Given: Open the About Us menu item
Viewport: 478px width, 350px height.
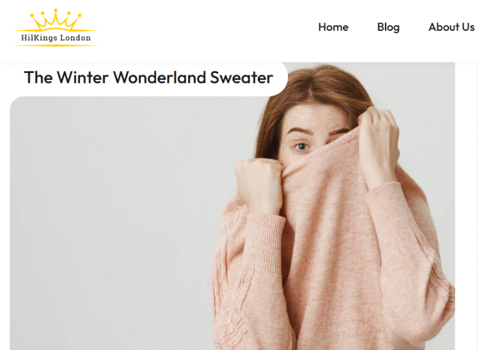Looking at the screenshot, I should click(x=452, y=27).
